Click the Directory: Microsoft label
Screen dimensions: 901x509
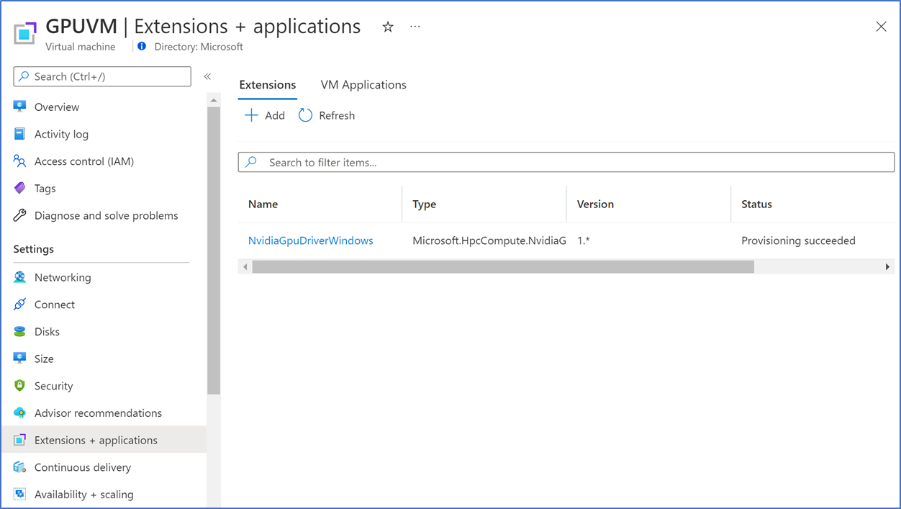click(199, 47)
